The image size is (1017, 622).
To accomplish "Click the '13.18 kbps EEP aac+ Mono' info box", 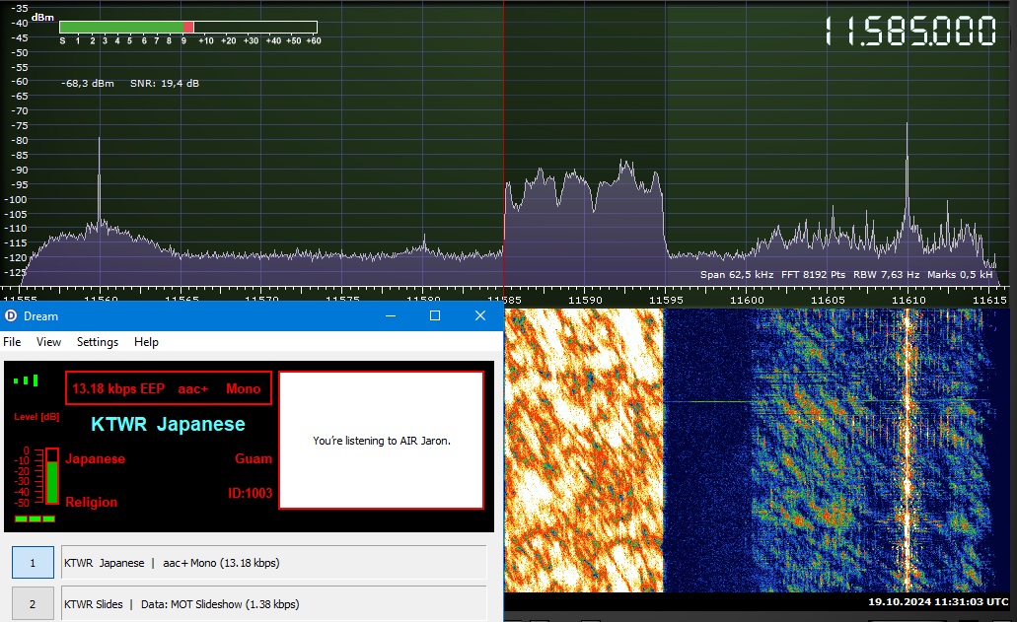I will (169, 388).
